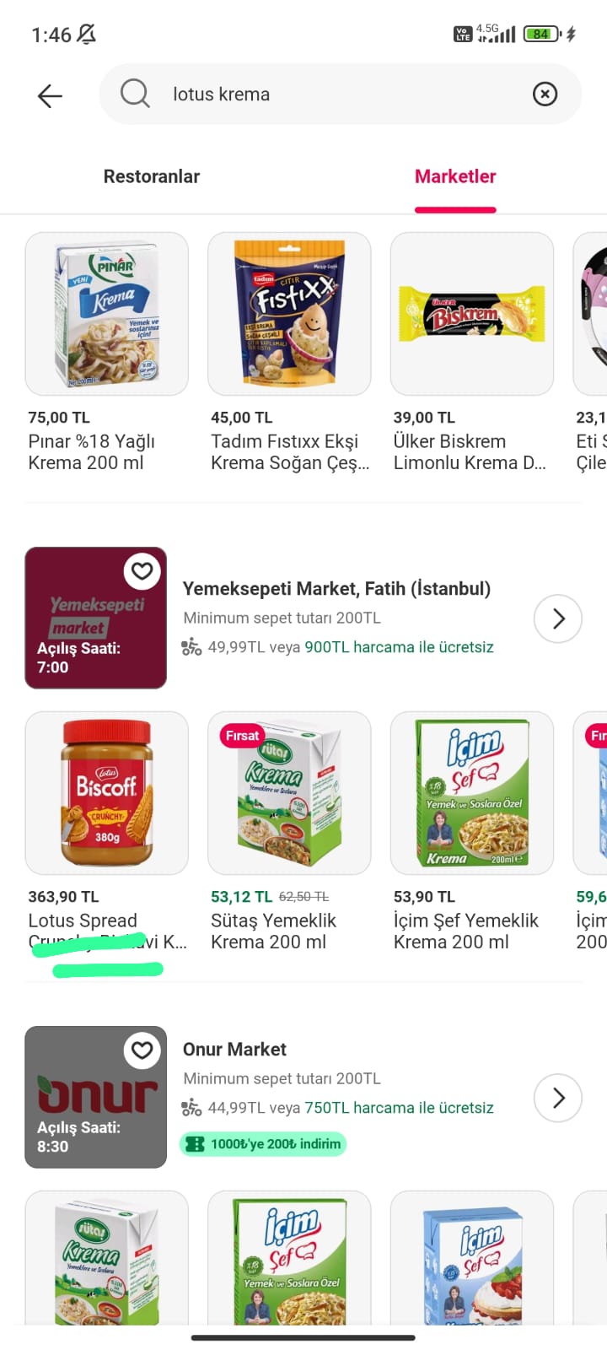Open Onur Market using chevron arrow
The image size is (607, 1350).
(x=558, y=1098)
